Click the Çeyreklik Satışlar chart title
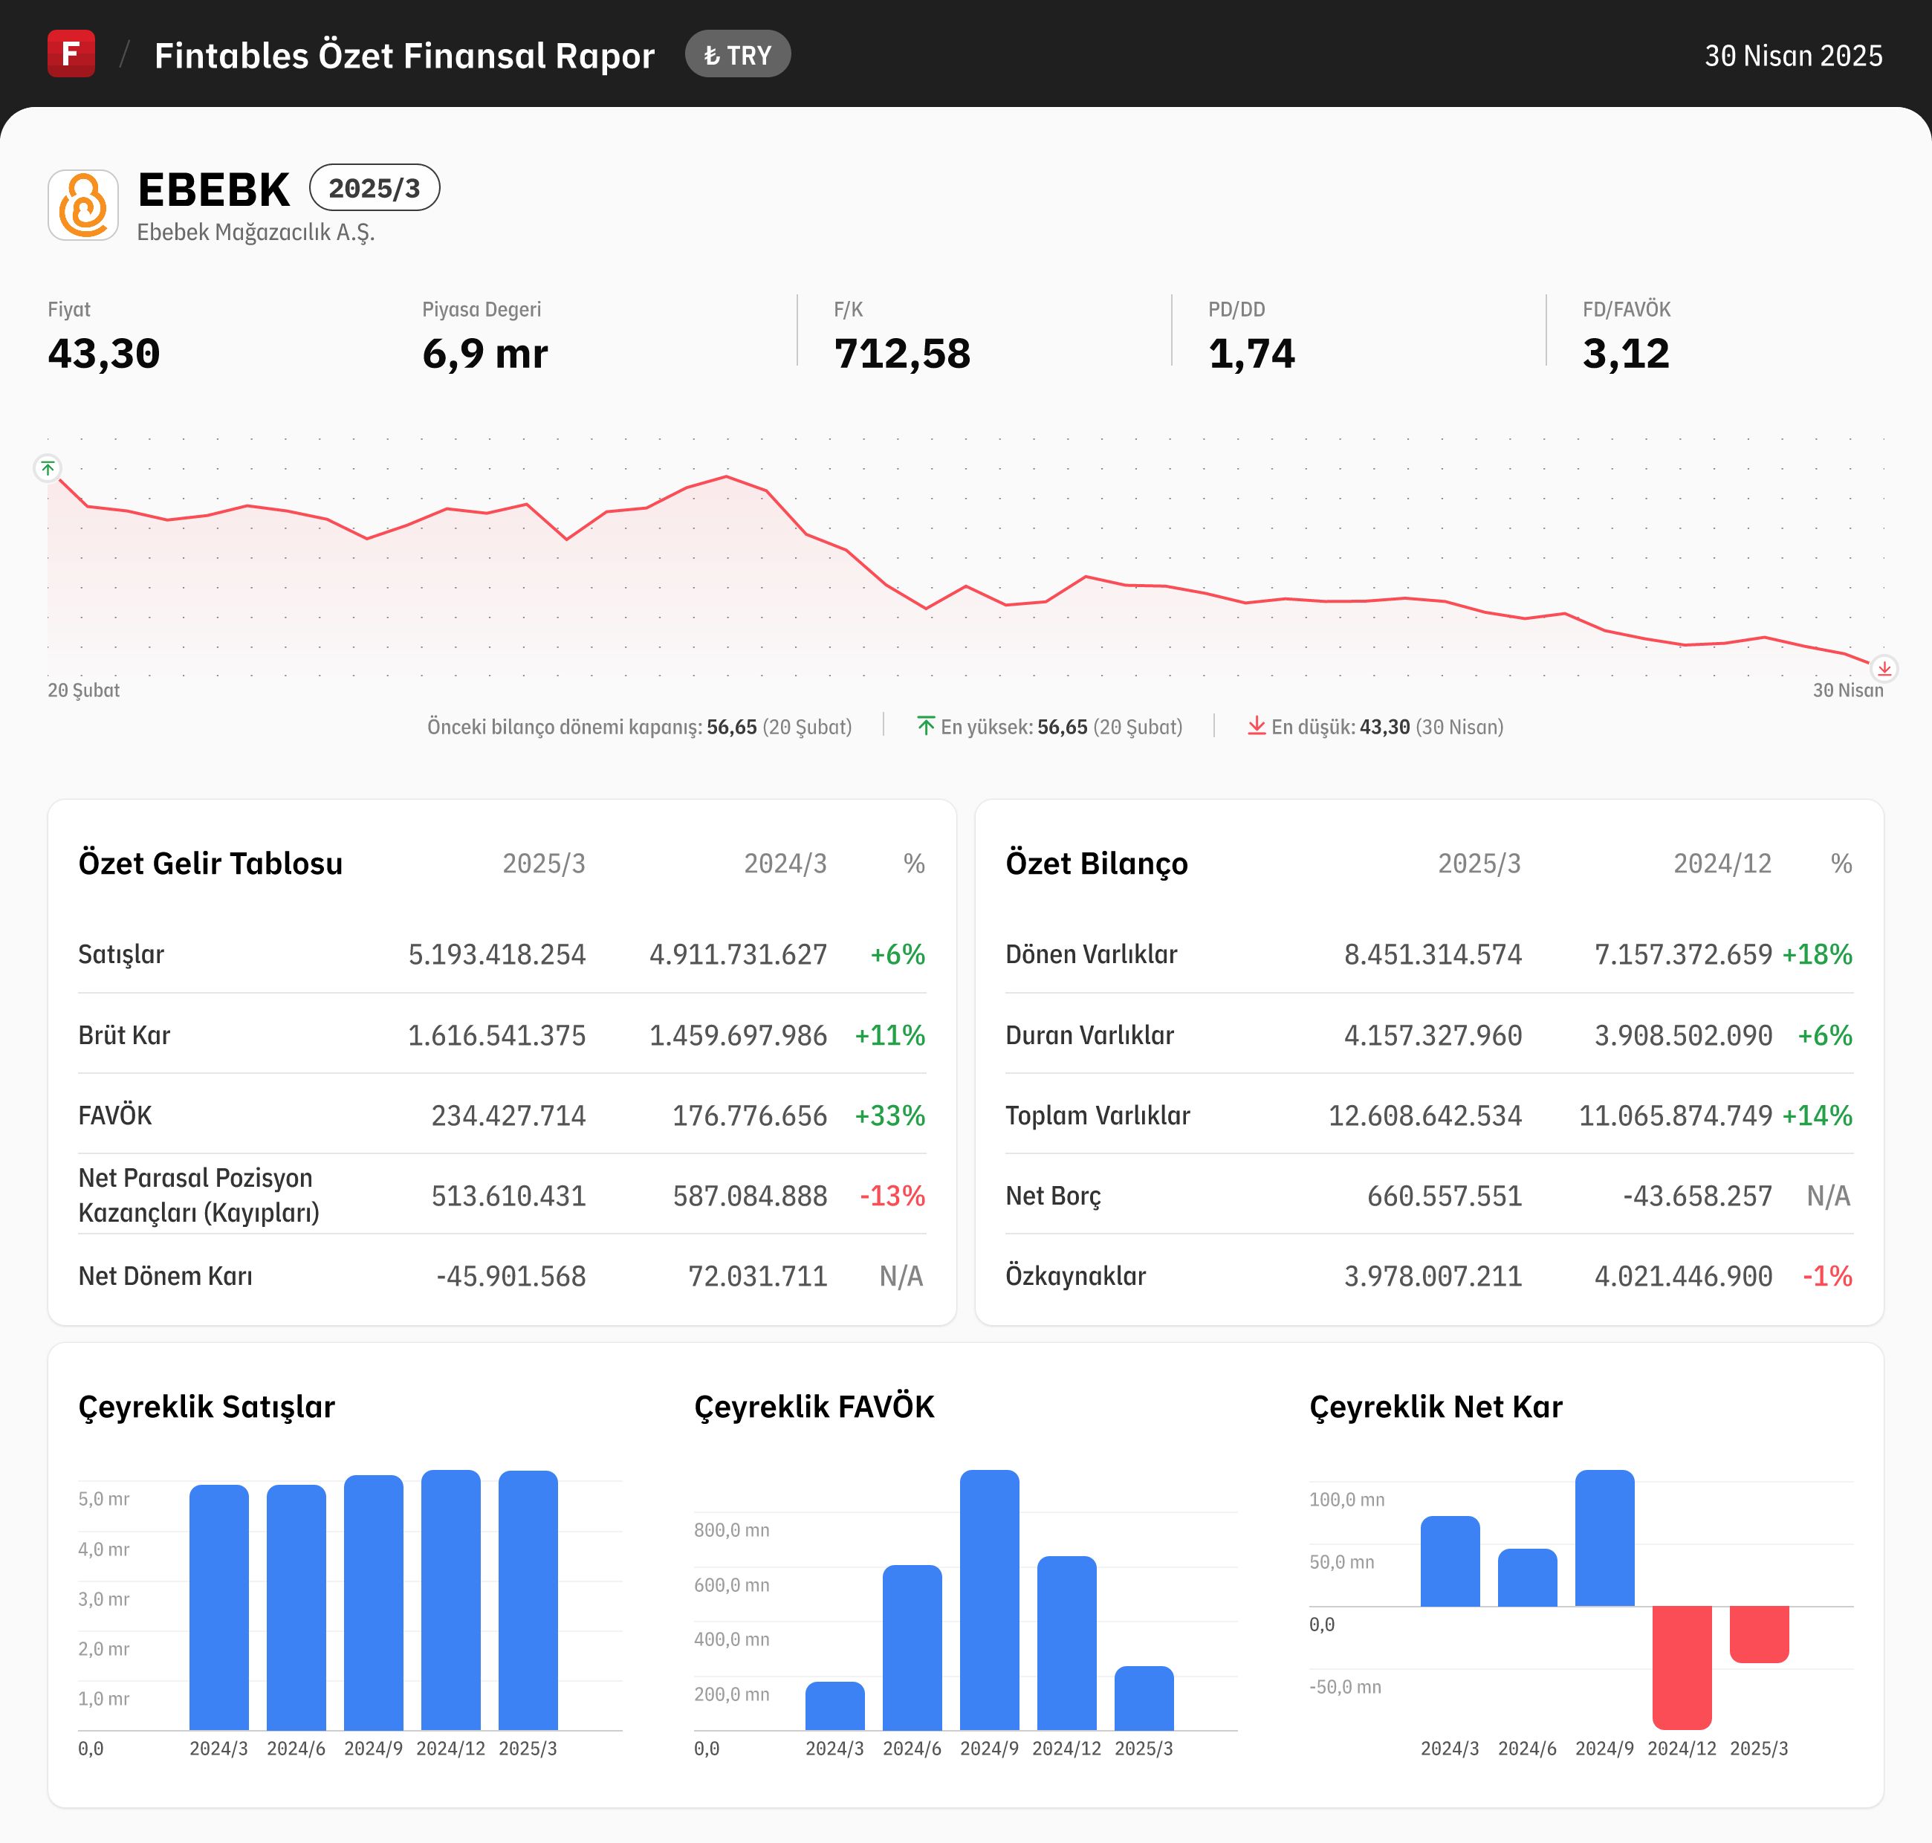 (207, 1407)
